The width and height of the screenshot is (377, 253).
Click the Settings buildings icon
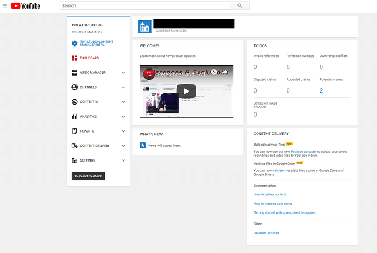point(74,160)
